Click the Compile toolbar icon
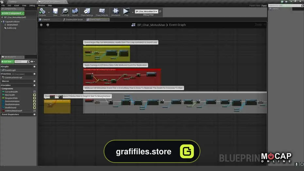The width and height of the screenshot is (304, 171). click(x=42, y=12)
